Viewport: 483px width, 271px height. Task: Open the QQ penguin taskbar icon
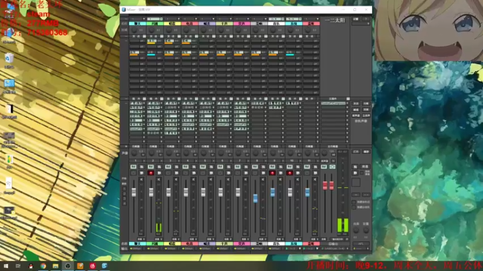click(x=31, y=266)
